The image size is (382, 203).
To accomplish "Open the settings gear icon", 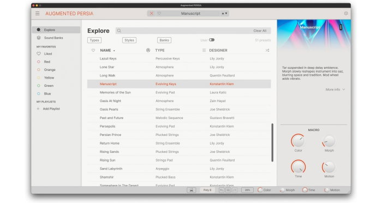I will pyautogui.click(x=346, y=14).
